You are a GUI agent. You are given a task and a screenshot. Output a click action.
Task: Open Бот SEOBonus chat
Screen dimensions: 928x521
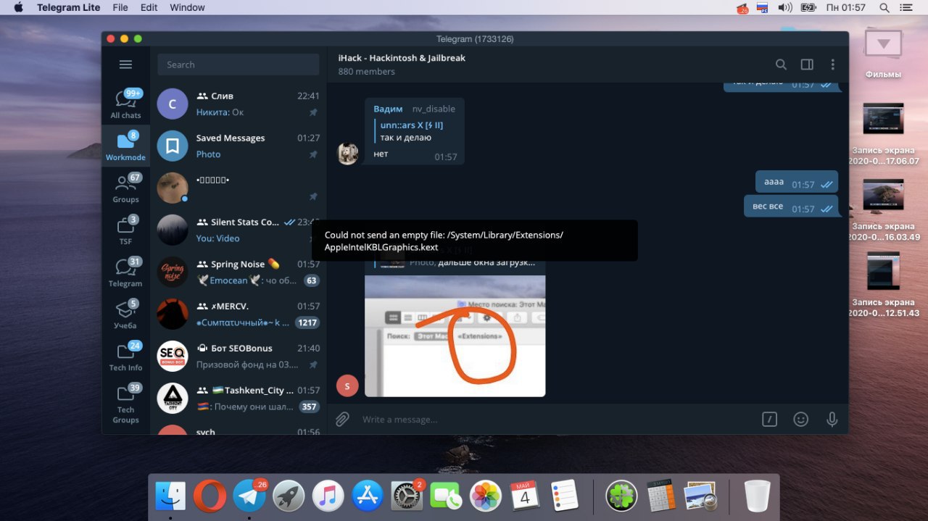[x=239, y=357]
